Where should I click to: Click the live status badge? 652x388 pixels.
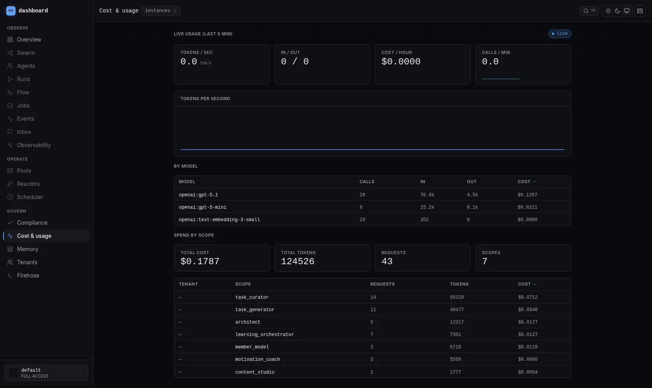560,34
